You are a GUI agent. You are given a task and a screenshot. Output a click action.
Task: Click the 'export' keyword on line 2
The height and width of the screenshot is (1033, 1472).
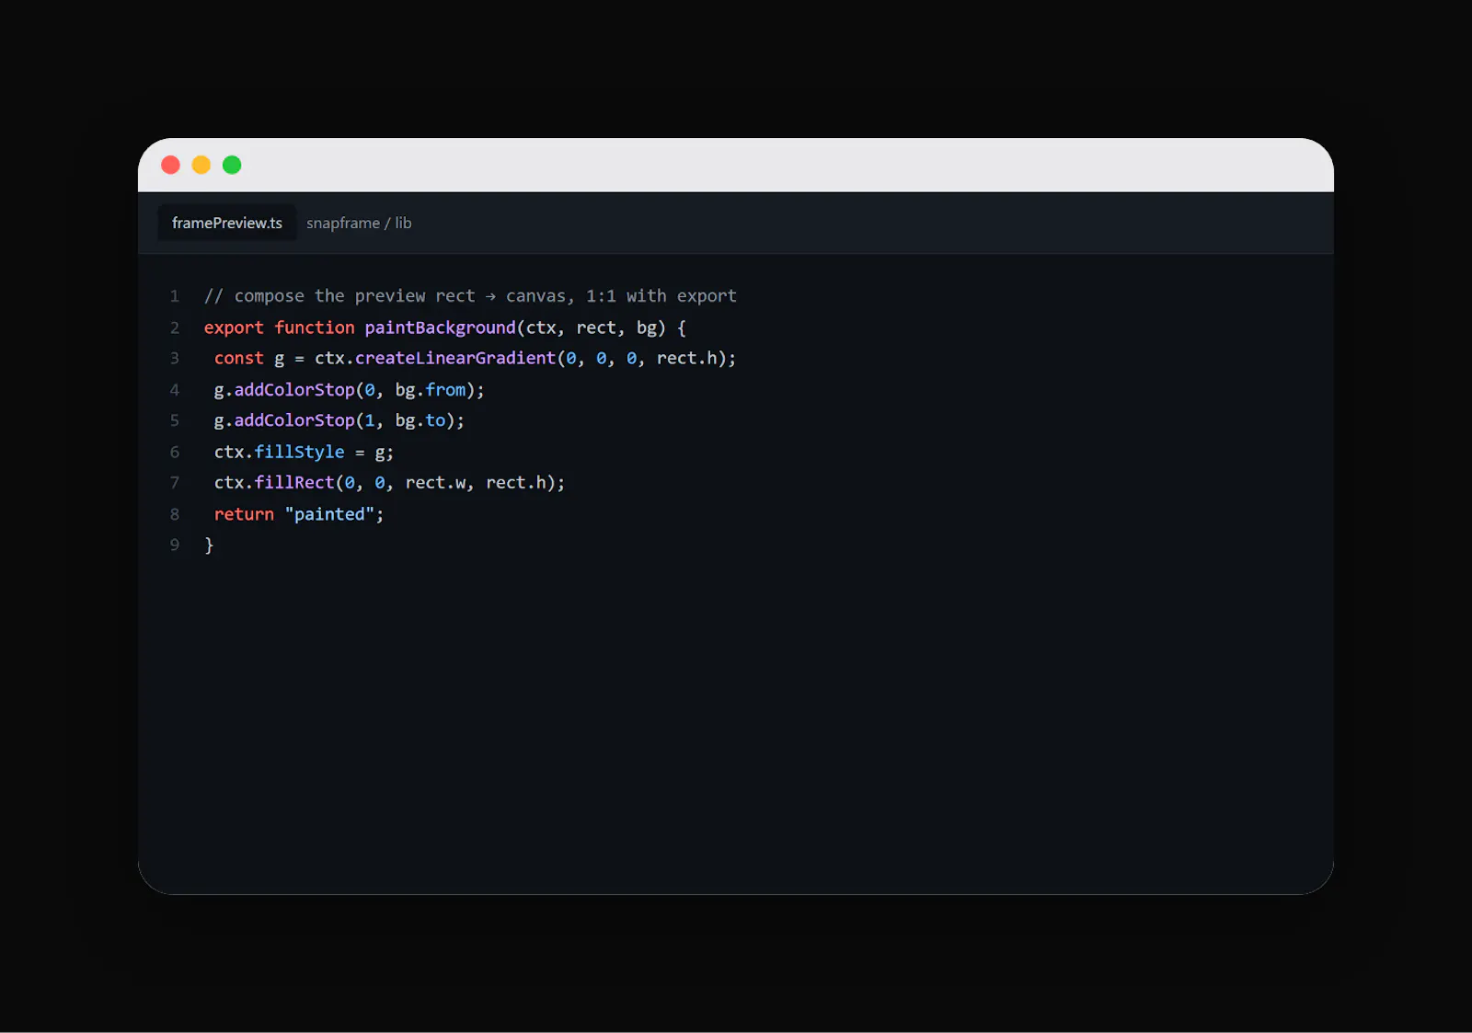(234, 327)
